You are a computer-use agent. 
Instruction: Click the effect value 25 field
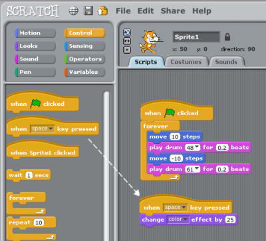point(230,220)
